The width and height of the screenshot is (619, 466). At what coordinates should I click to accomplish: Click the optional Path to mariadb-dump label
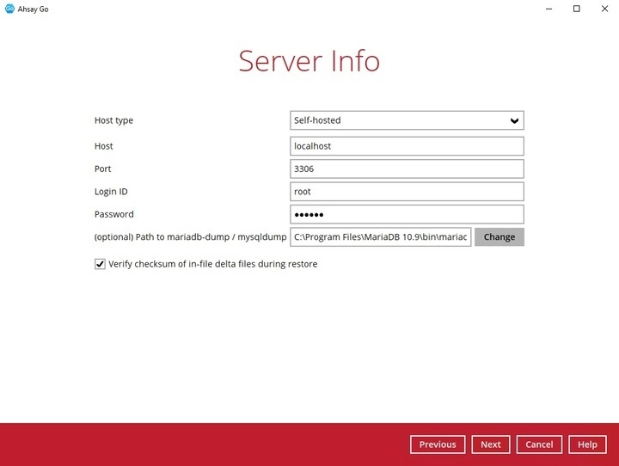pyautogui.click(x=190, y=237)
